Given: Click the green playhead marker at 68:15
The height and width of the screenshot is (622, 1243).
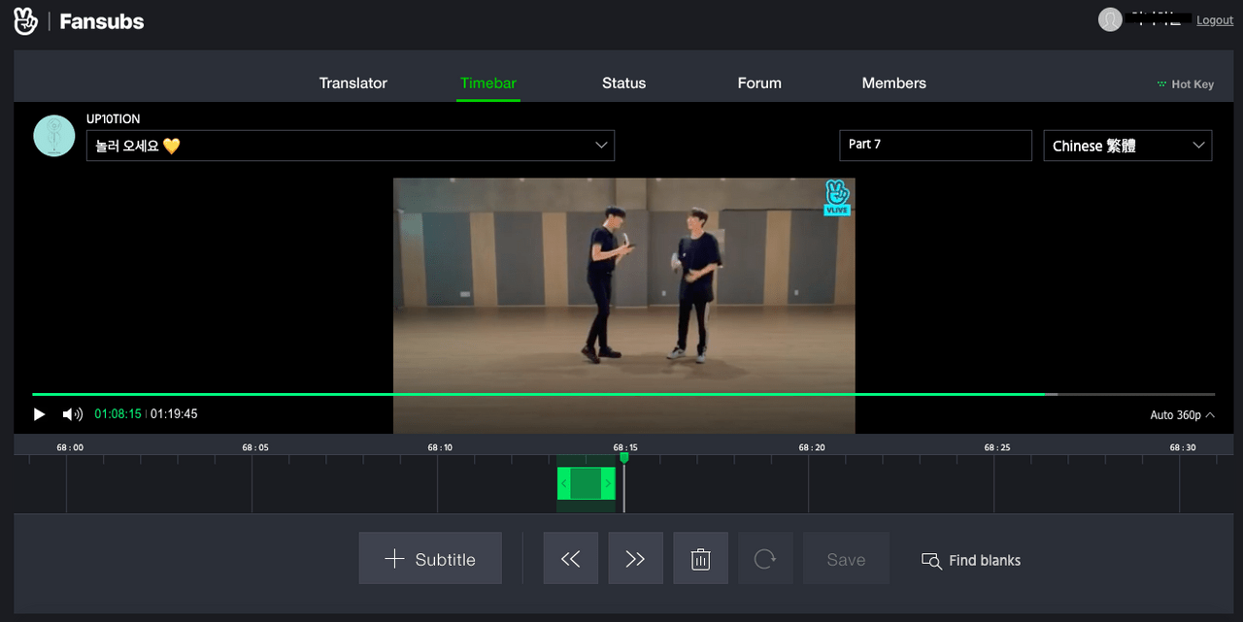Looking at the screenshot, I should pos(624,457).
